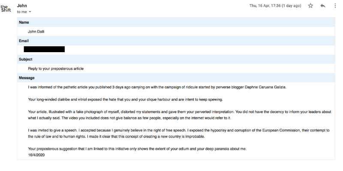Click the 'preposterous suggestion' closing paragraph
The height and width of the screenshot is (171, 343).
[x=137, y=149]
